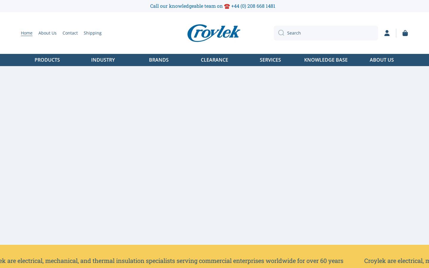Click the Croylek logo
The height and width of the screenshot is (268, 429).
214,33
